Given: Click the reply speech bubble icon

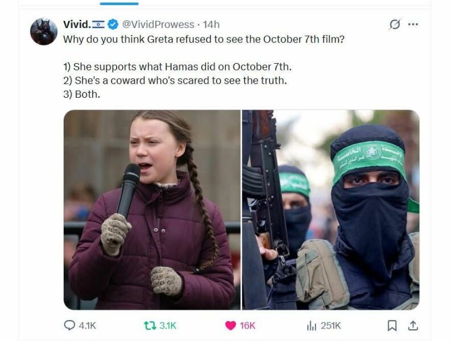Looking at the screenshot, I should point(69,325).
